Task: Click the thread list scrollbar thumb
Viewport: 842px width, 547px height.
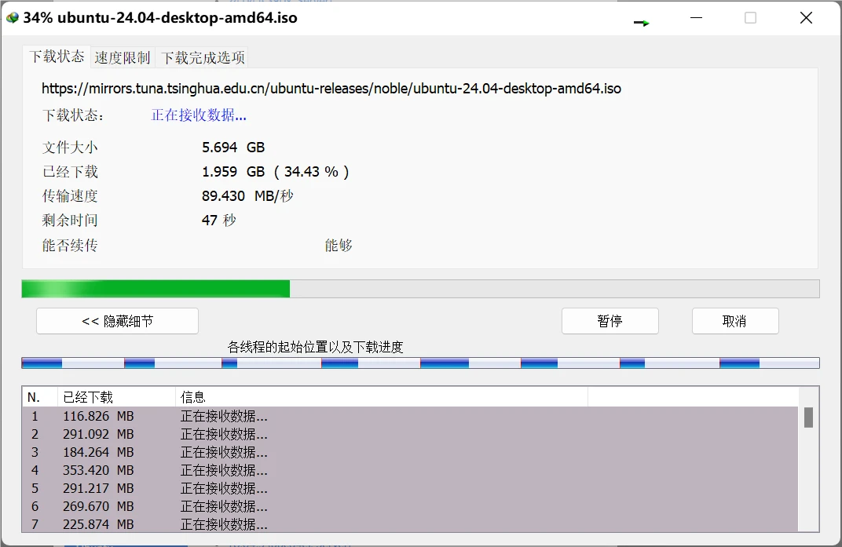Action: (808, 418)
